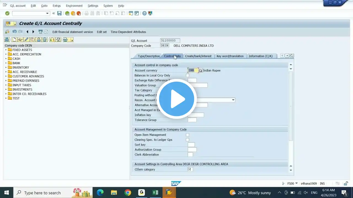353x198 pixels.
Task: Click the Create blank page icon
Action: point(14,40)
